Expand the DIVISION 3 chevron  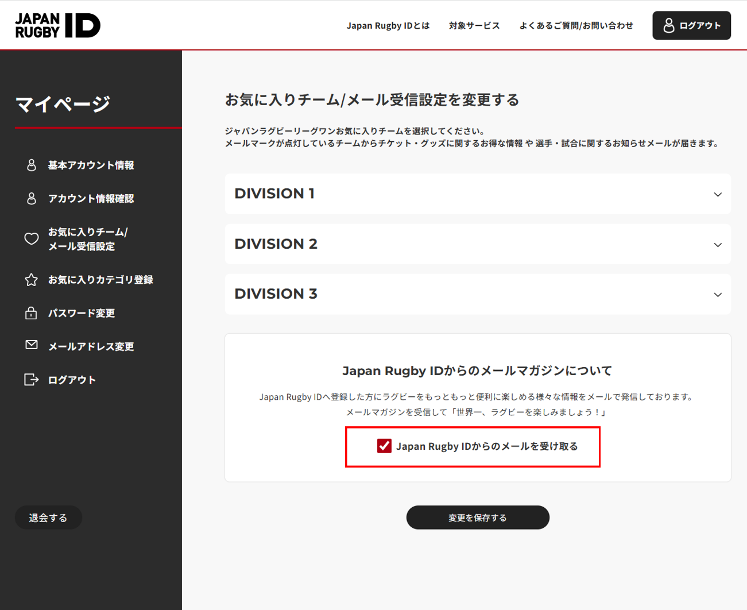coord(718,295)
